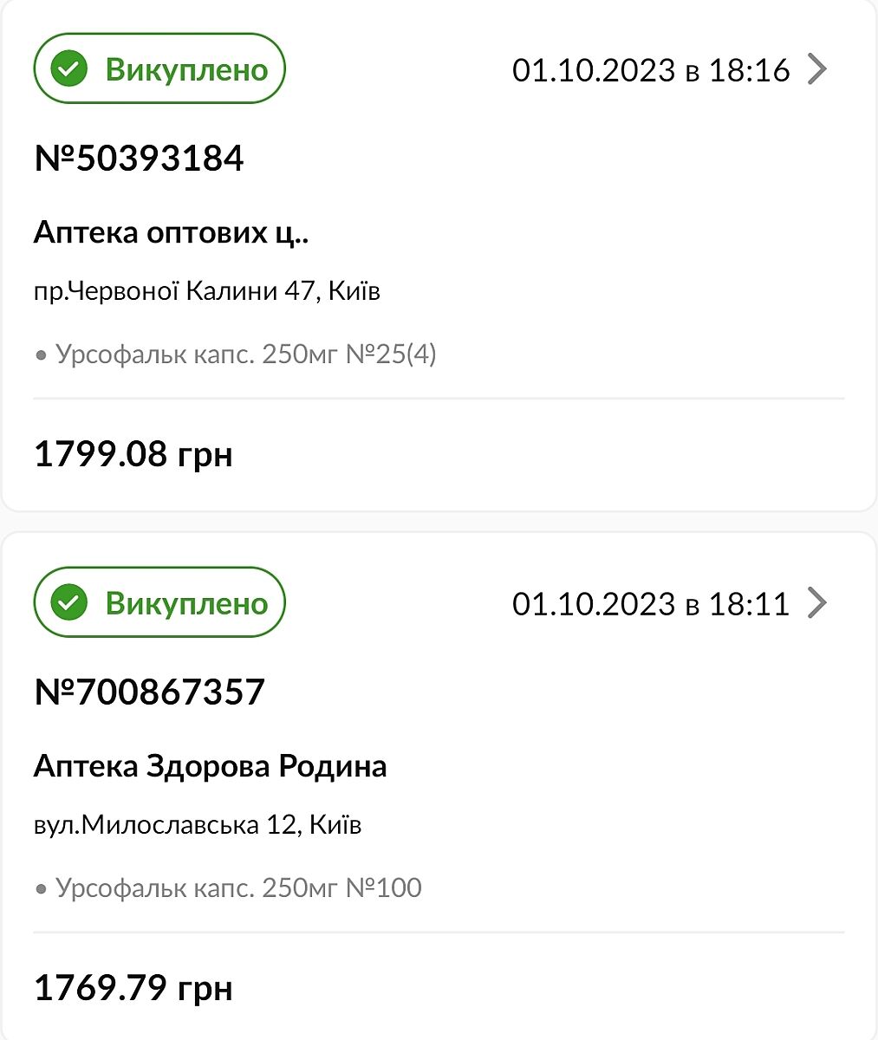Click the bullet marker before Урсофальк №100
Screen dimensions: 878x1040
click(x=41, y=889)
